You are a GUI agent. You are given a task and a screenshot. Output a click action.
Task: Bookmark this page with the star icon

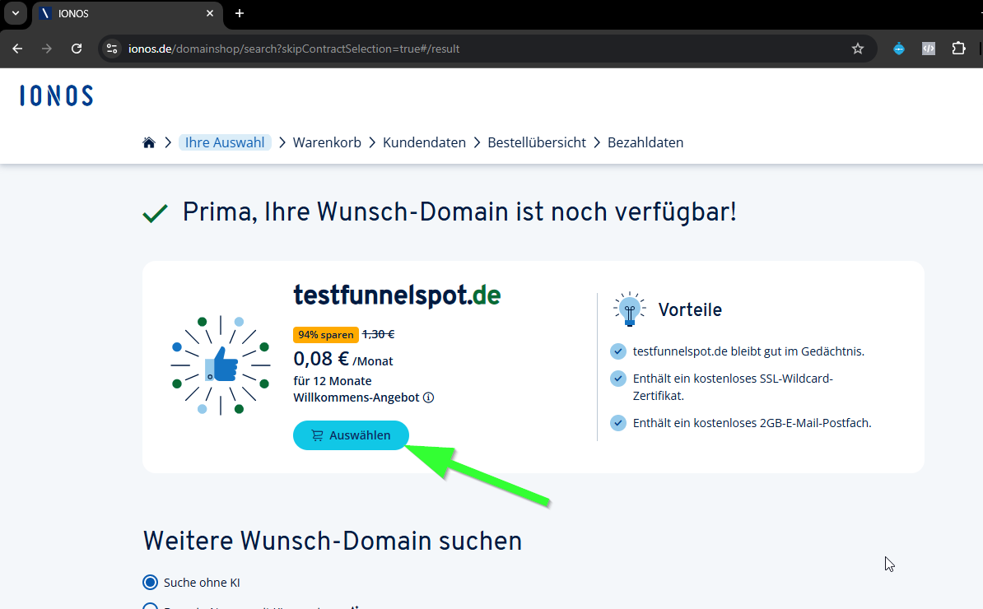pos(858,49)
